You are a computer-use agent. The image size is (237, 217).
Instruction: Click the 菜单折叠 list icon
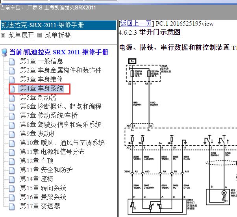tap(39, 35)
